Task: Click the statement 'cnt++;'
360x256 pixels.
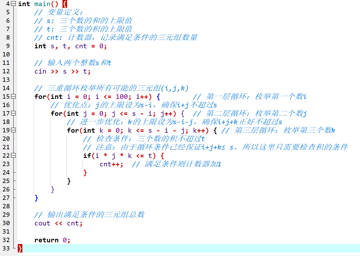Action: pyautogui.click(x=111, y=164)
